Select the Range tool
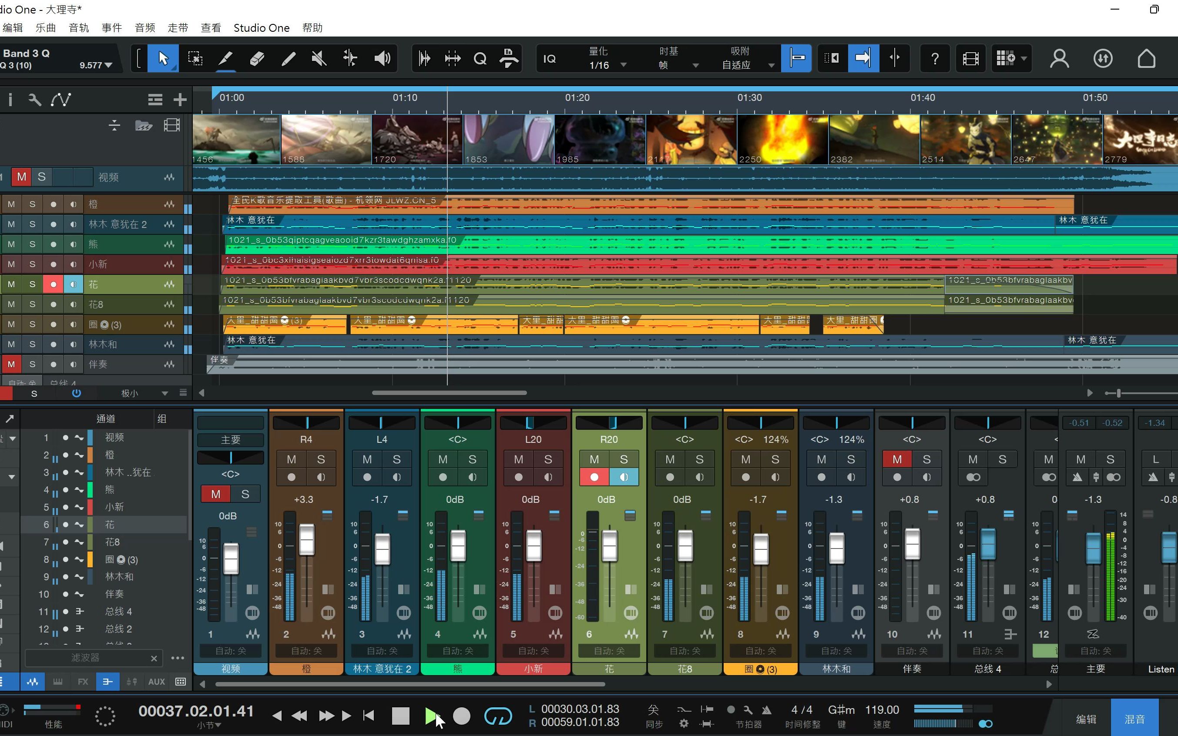This screenshot has width=1178, height=736. (195, 58)
